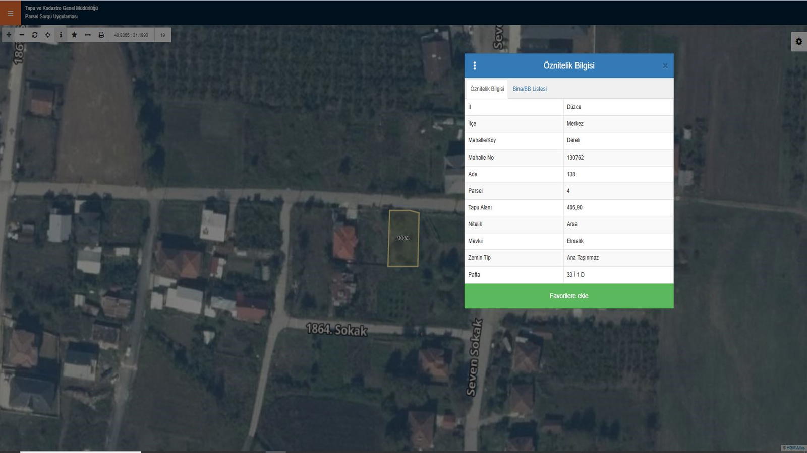Close the Öznitelik Bilgisi panel

click(665, 66)
